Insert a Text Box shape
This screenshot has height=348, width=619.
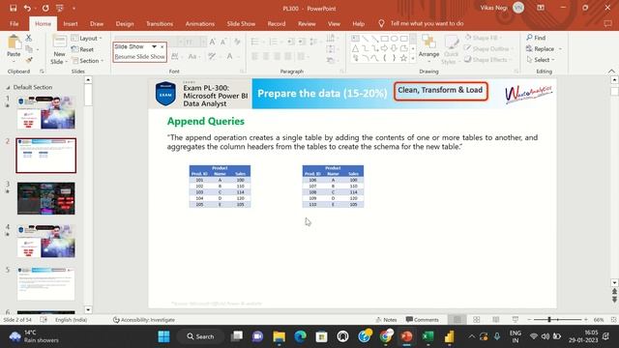tap(355, 39)
